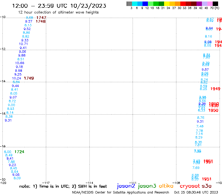Click the 8.13 wave height value

(28, 25)
